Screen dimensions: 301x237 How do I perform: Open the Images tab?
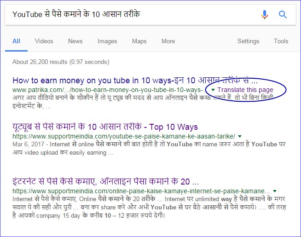107,41
